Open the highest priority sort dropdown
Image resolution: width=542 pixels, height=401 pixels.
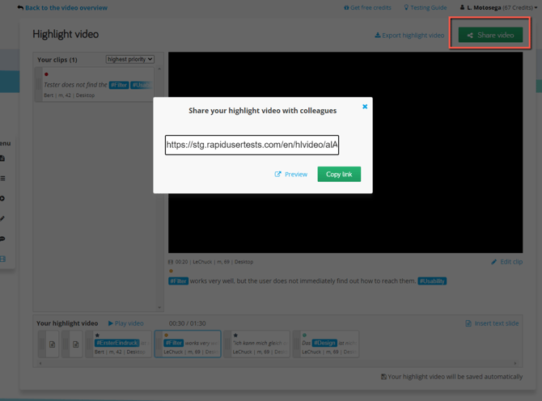[x=129, y=59]
